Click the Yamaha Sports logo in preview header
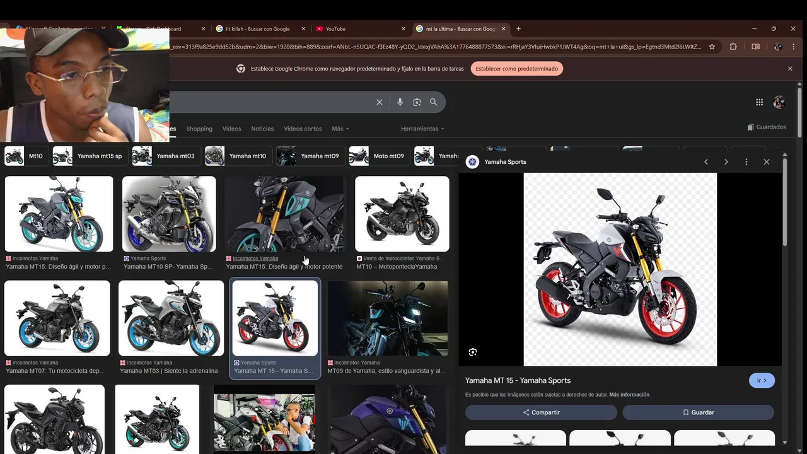 472,162
